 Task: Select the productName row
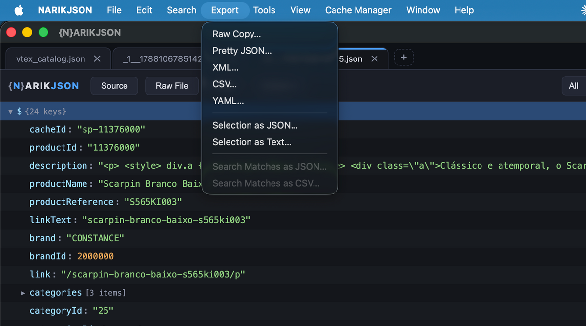tap(293, 184)
